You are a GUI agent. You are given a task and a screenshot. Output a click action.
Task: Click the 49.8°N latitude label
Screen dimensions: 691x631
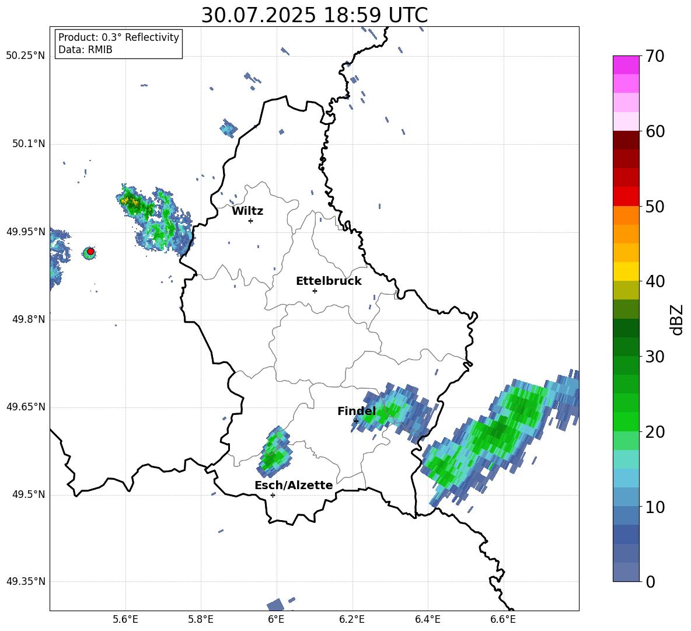click(28, 319)
